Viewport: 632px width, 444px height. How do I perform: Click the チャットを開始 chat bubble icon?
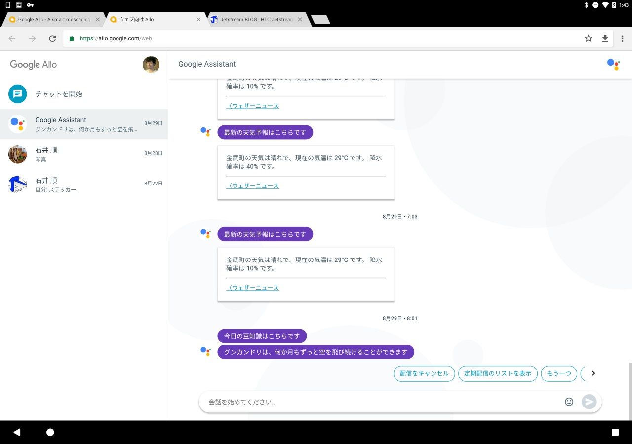point(17,94)
